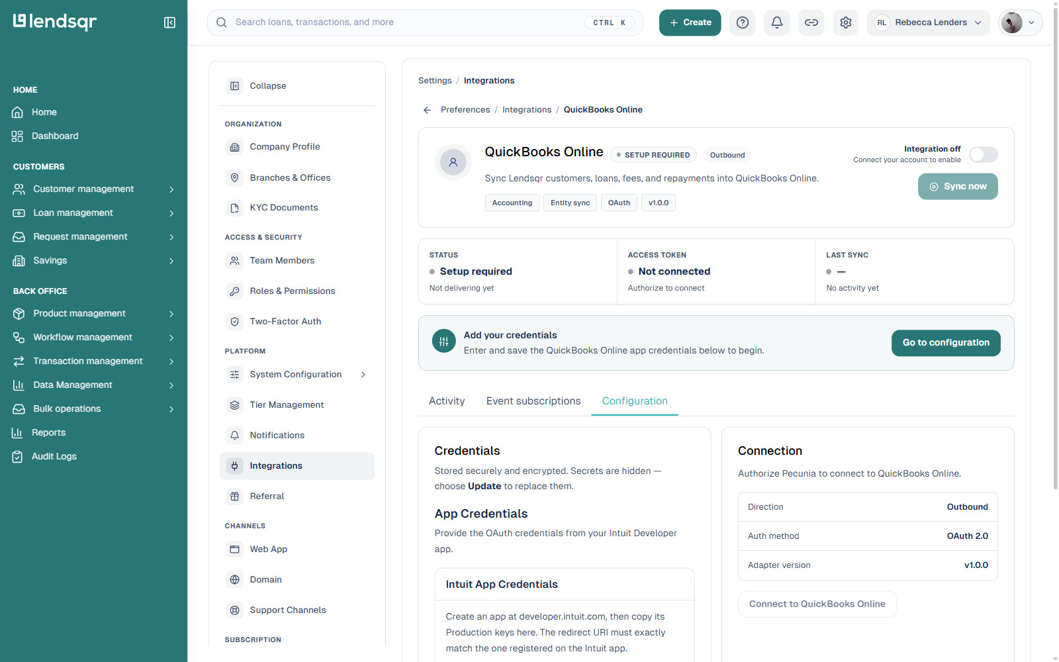Expand Request management submenu
The width and height of the screenshot is (1059, 662).
coord(171,237)
